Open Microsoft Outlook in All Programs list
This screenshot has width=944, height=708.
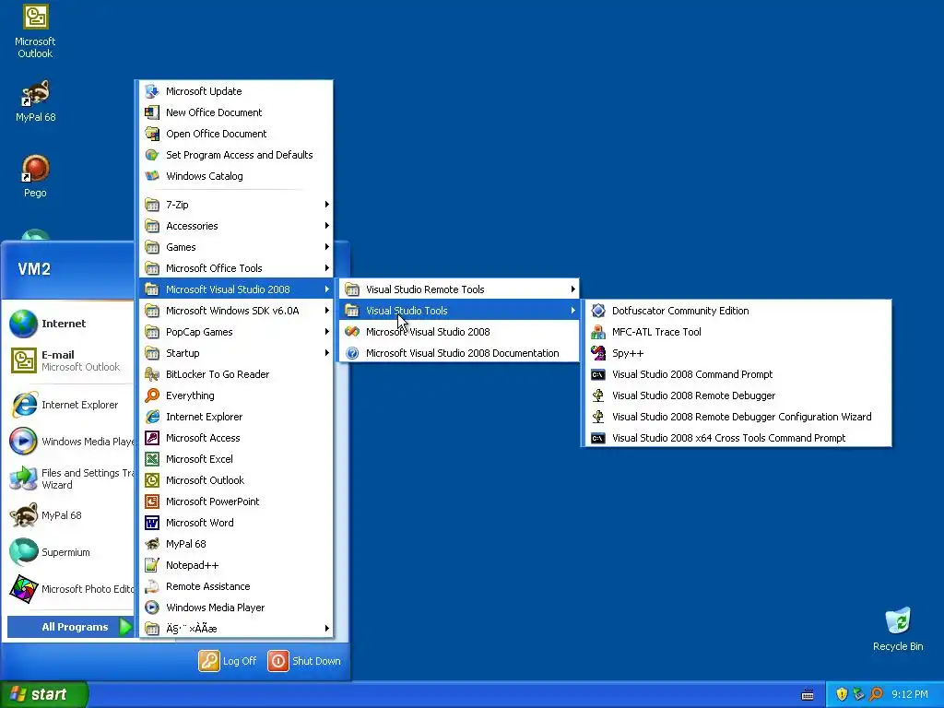point(236,479)
